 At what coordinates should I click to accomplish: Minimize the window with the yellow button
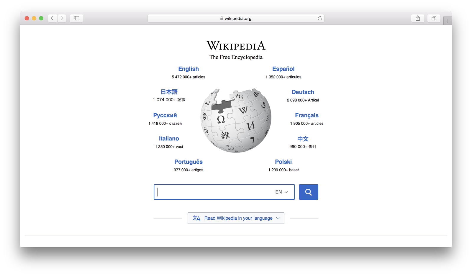coord(34,18)
